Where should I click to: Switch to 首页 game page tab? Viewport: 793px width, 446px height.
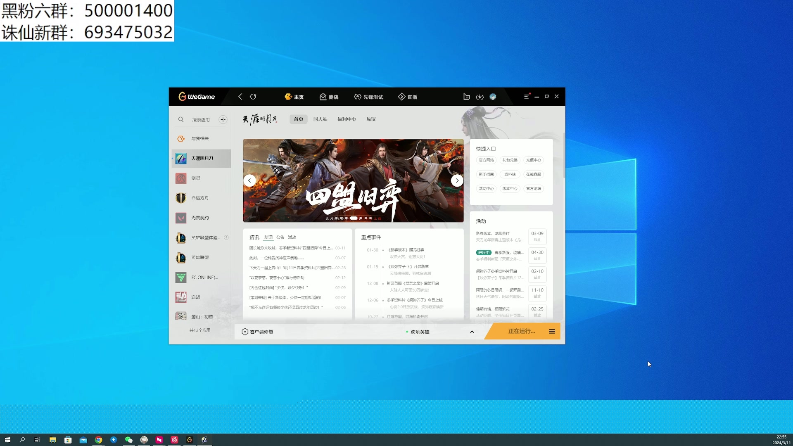[x=299, y=119]
